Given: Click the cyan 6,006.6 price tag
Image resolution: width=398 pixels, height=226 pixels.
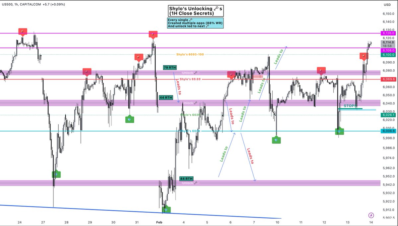Looking at the screenshot, I should [388, 131].
